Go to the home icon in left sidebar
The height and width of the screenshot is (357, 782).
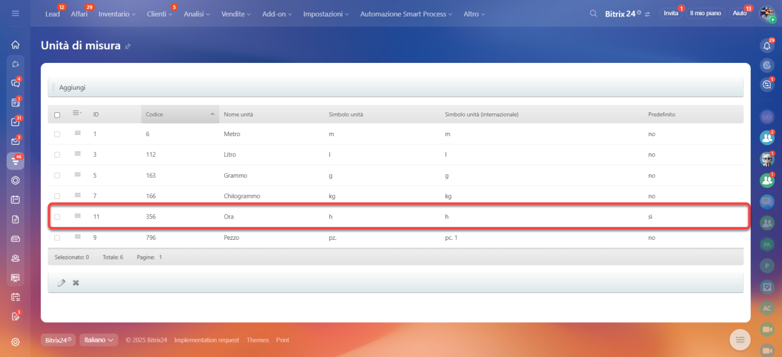(x=15, y=45)
